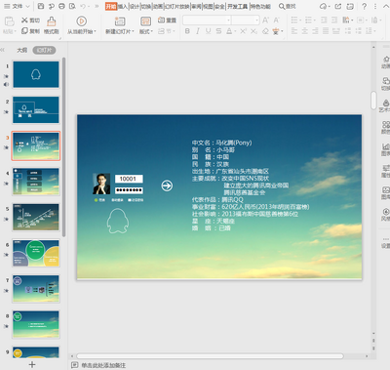Screen dimensions: 390x370
Task: Click the share/export icon in title bar
Action: pos(338,6)
